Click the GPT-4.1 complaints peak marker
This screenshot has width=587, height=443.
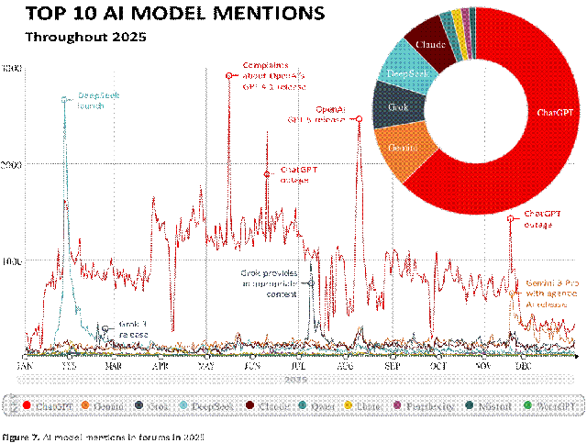228,76
